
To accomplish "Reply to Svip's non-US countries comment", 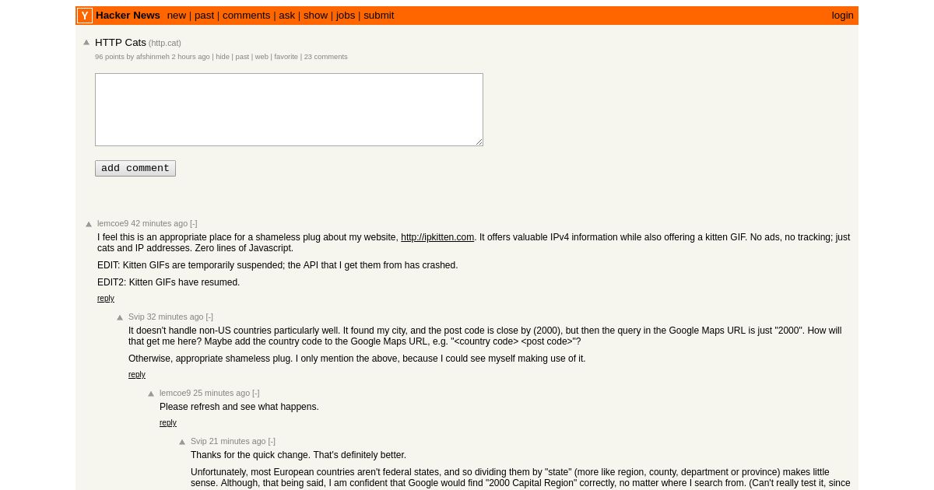I will pos(137,375).
